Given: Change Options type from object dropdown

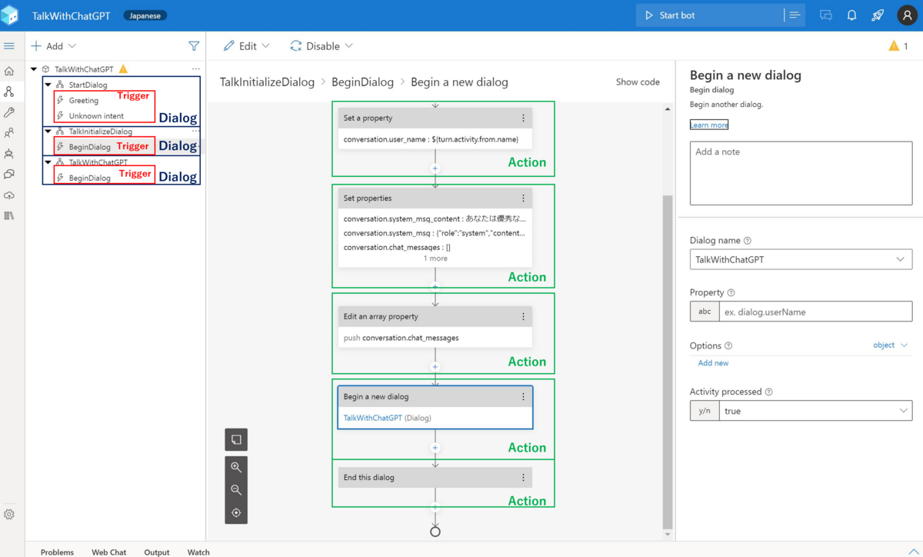Looking at the screenshot, I should 891,345.
